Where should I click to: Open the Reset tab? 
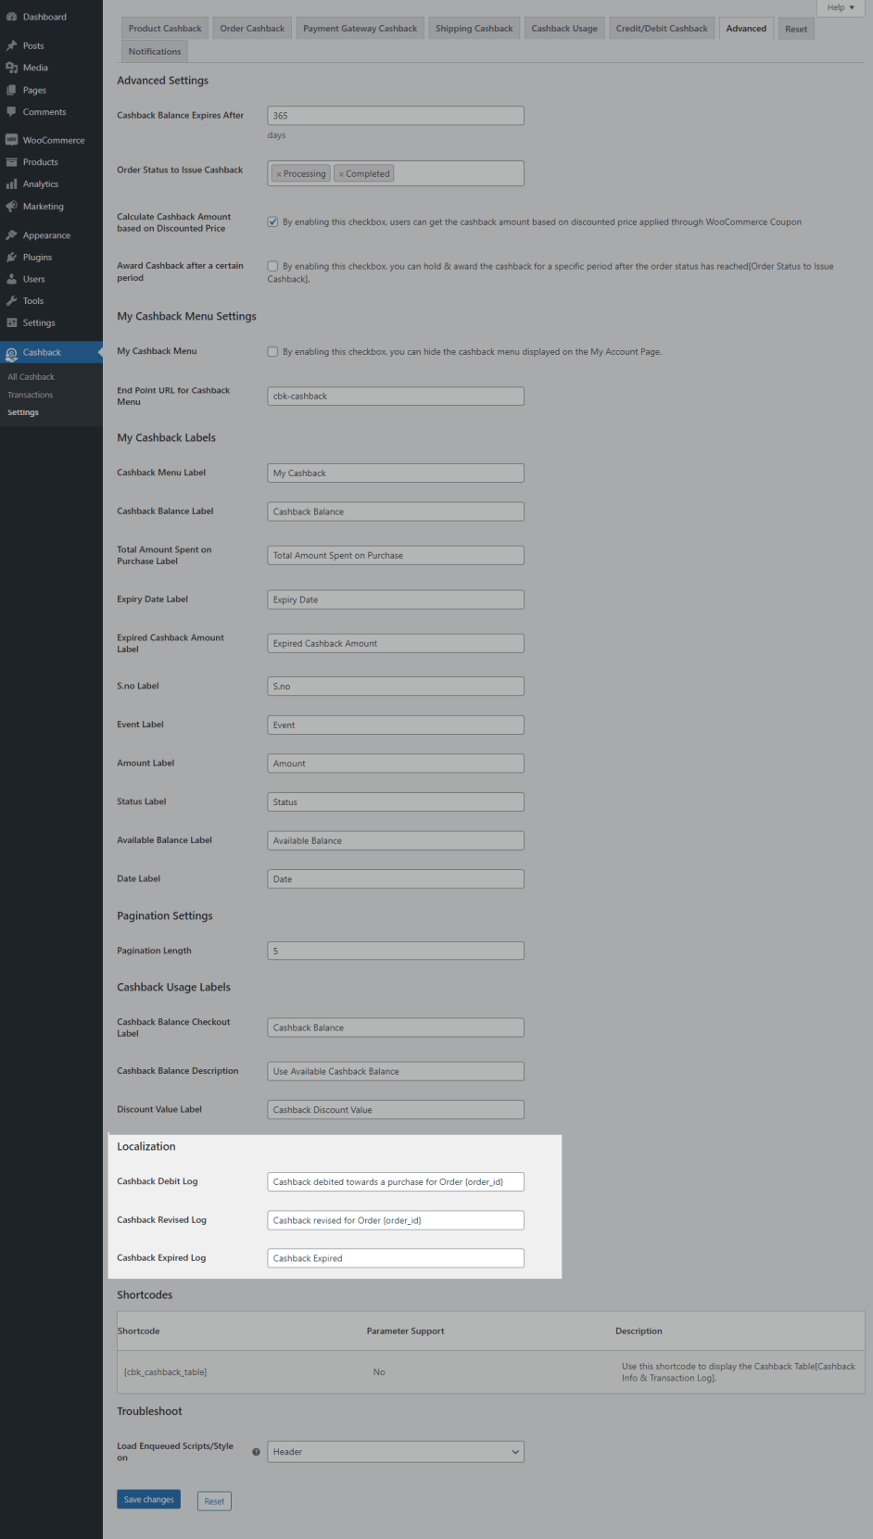click(796, 29)
